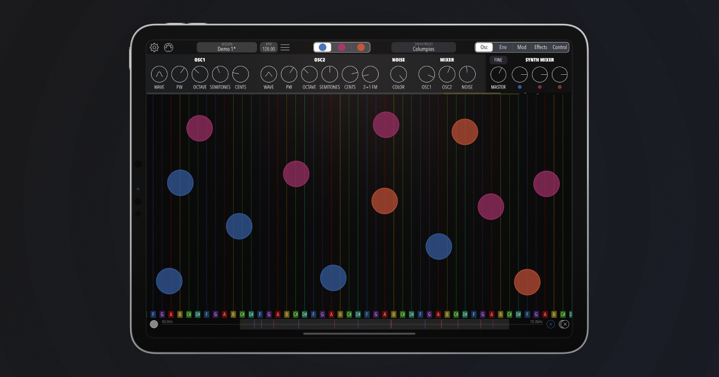Open the settings gear icon
719x377 pixels.
(155, 48)
